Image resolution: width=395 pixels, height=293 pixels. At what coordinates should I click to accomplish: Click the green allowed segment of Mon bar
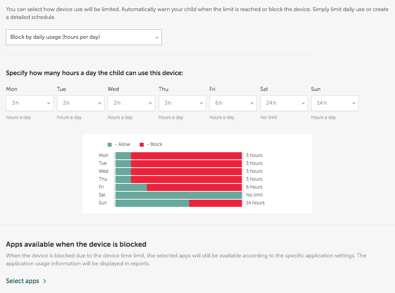click(x=123, y=156)
